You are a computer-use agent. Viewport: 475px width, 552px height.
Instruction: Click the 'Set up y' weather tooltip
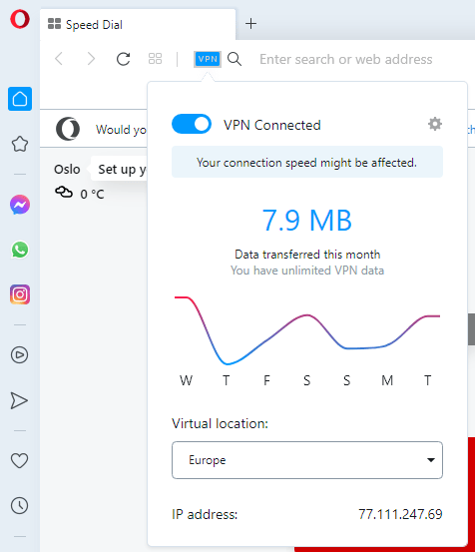pyautogui.click(x=120, y=170)
